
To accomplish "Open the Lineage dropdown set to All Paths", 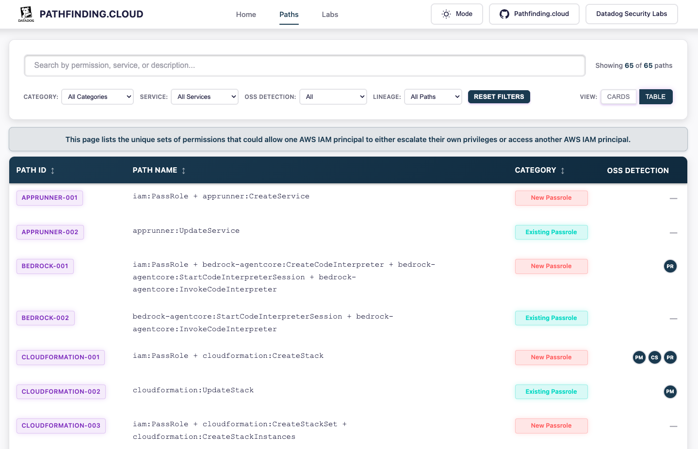I will click(x=433, y=96).
